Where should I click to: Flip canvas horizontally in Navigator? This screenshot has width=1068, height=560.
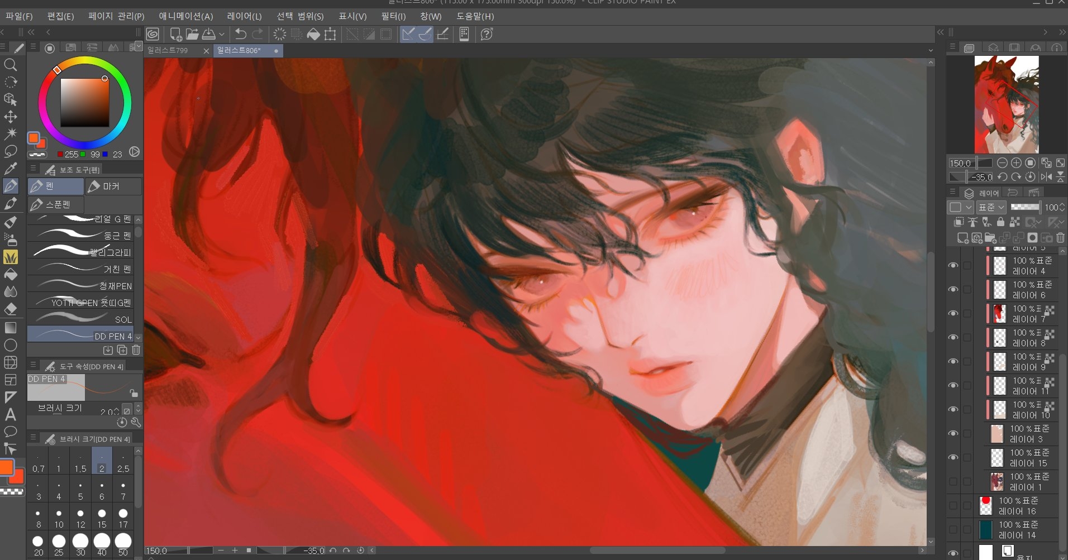pyautogui.click(x=1046, y=178)
